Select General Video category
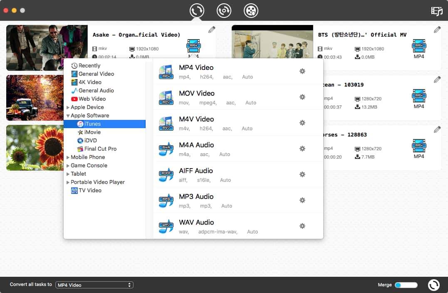448x293 pixels. (104, 74)
